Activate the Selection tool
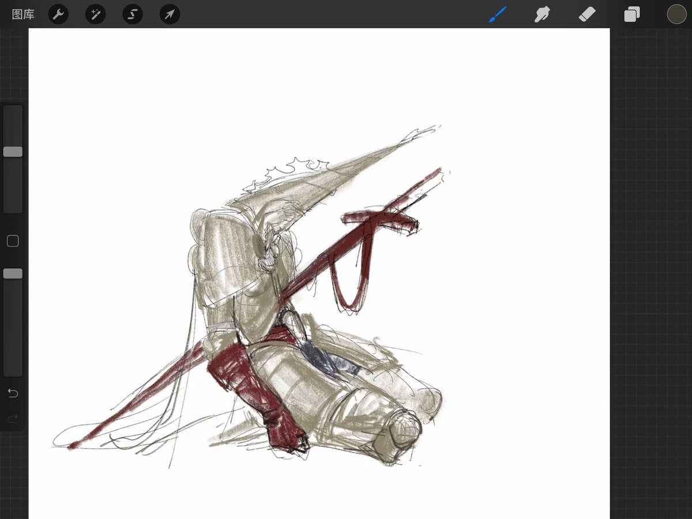 point(132,14)
